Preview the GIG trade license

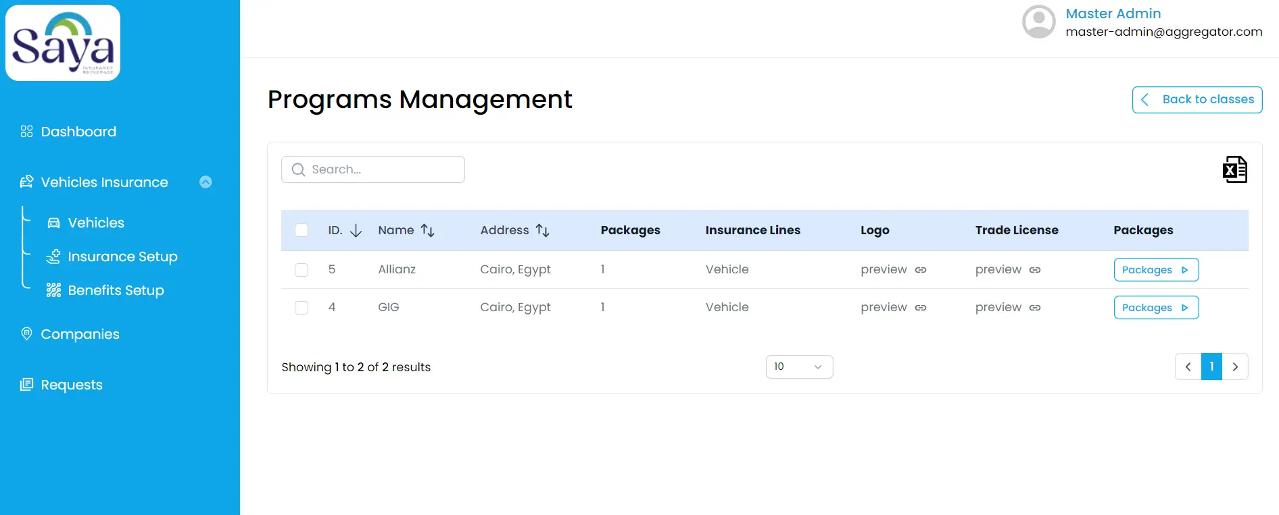click(998, 307)
